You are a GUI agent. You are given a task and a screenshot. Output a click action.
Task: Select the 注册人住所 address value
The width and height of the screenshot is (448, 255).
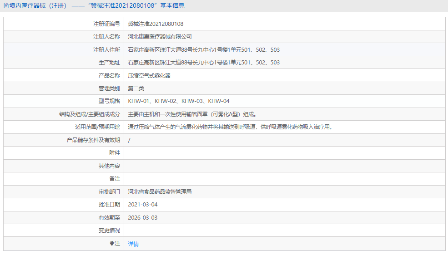pos(204,50)
